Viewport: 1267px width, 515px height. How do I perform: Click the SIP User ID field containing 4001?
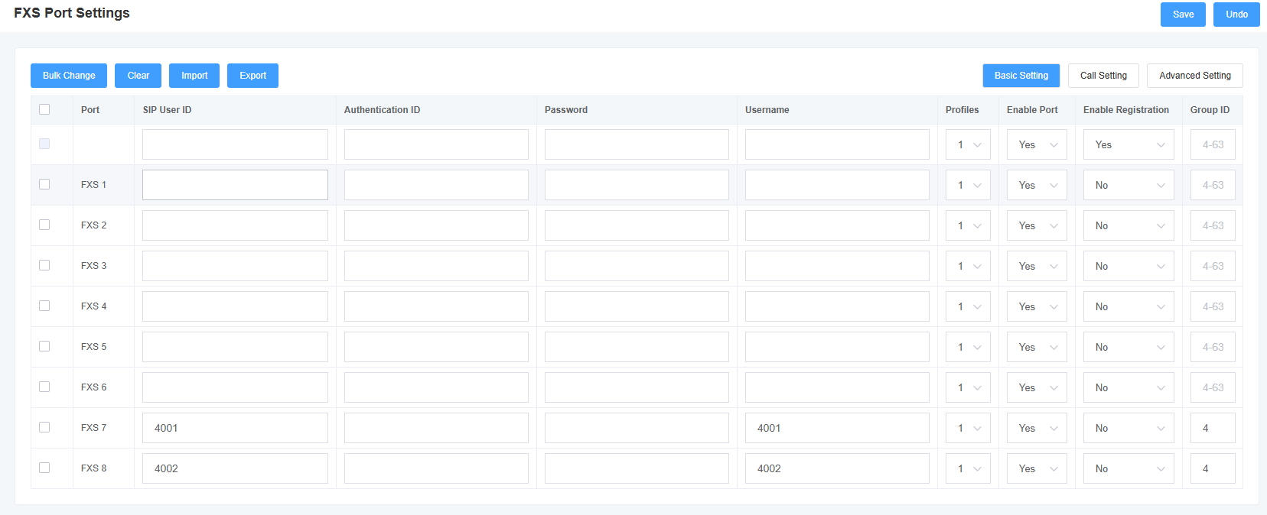[x=235, y=428]
